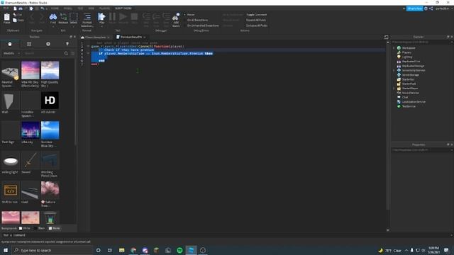The image size is (454, 255).
Task: Click the Replace tool icon
Action: tap(63, 17)
